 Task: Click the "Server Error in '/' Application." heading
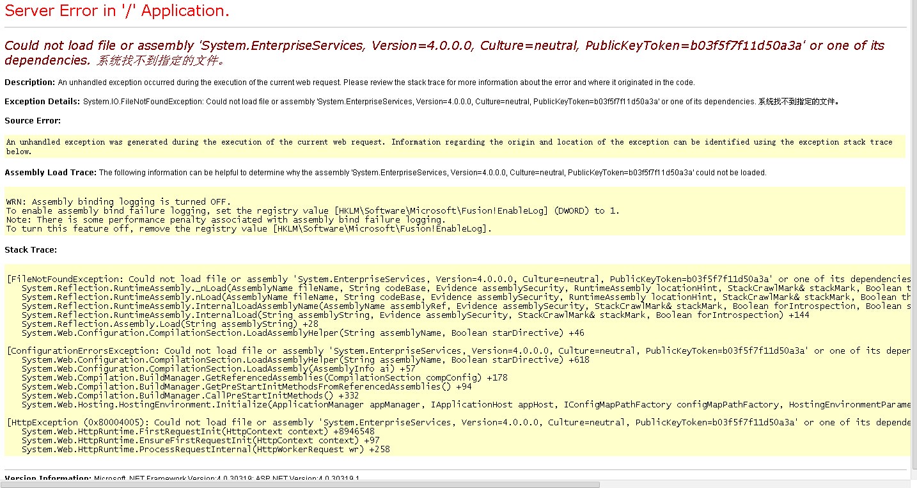[117, 11]
